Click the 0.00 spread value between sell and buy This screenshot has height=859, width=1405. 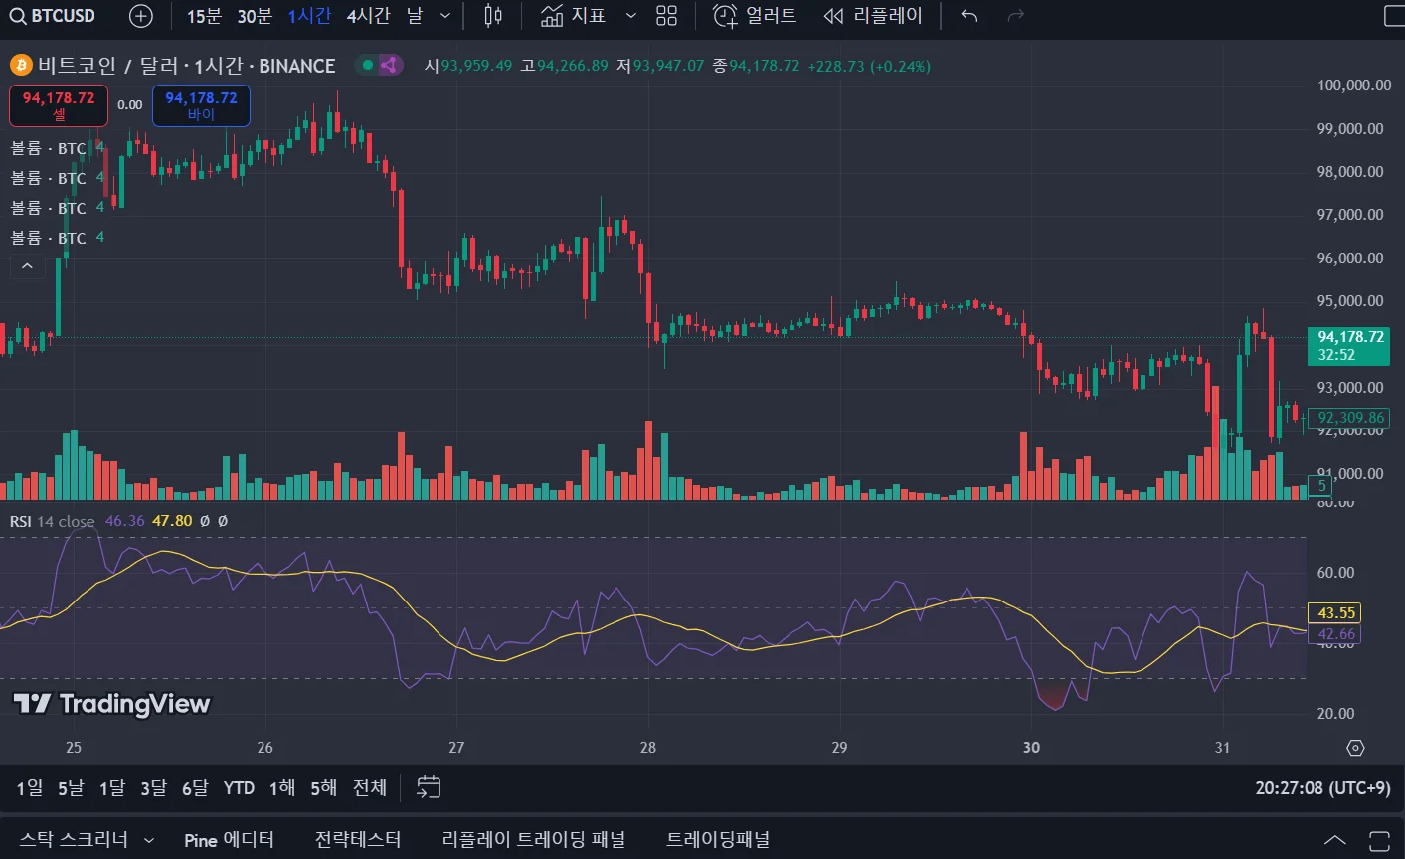[x=130, y=105]
